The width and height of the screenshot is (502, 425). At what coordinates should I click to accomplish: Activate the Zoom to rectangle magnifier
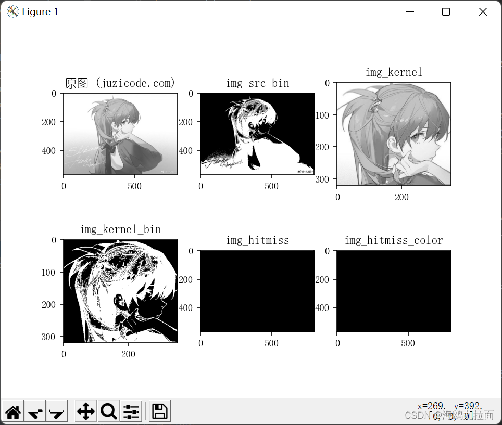tap(108, 411)
